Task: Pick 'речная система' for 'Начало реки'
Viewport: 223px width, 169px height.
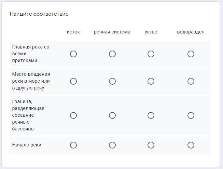Action: (112, 145)
